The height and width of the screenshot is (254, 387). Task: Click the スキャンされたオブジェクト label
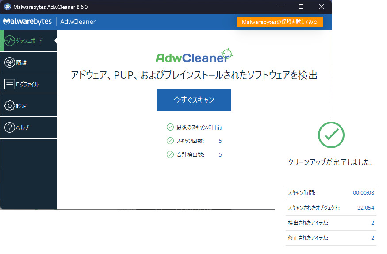314,208
